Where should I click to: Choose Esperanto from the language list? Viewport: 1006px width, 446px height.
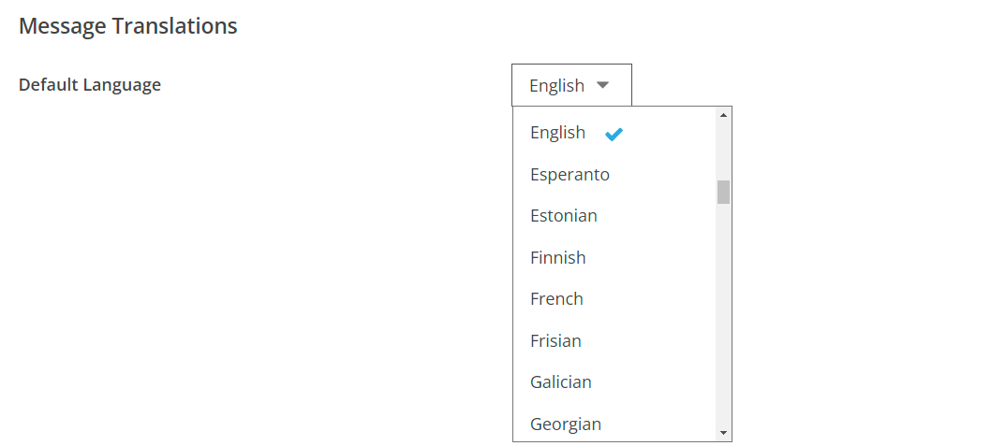[x=614, y=174]
